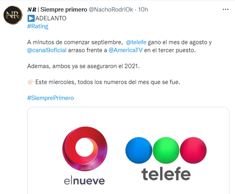Screen dimensions: 235x194
Task: Click the ADELANTO tweet text
Action: pos(51,18)
